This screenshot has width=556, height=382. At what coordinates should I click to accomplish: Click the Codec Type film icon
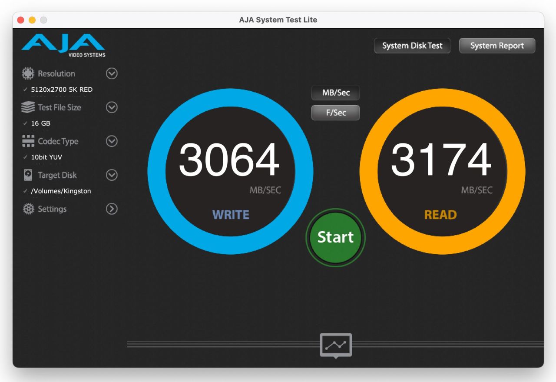28,141
